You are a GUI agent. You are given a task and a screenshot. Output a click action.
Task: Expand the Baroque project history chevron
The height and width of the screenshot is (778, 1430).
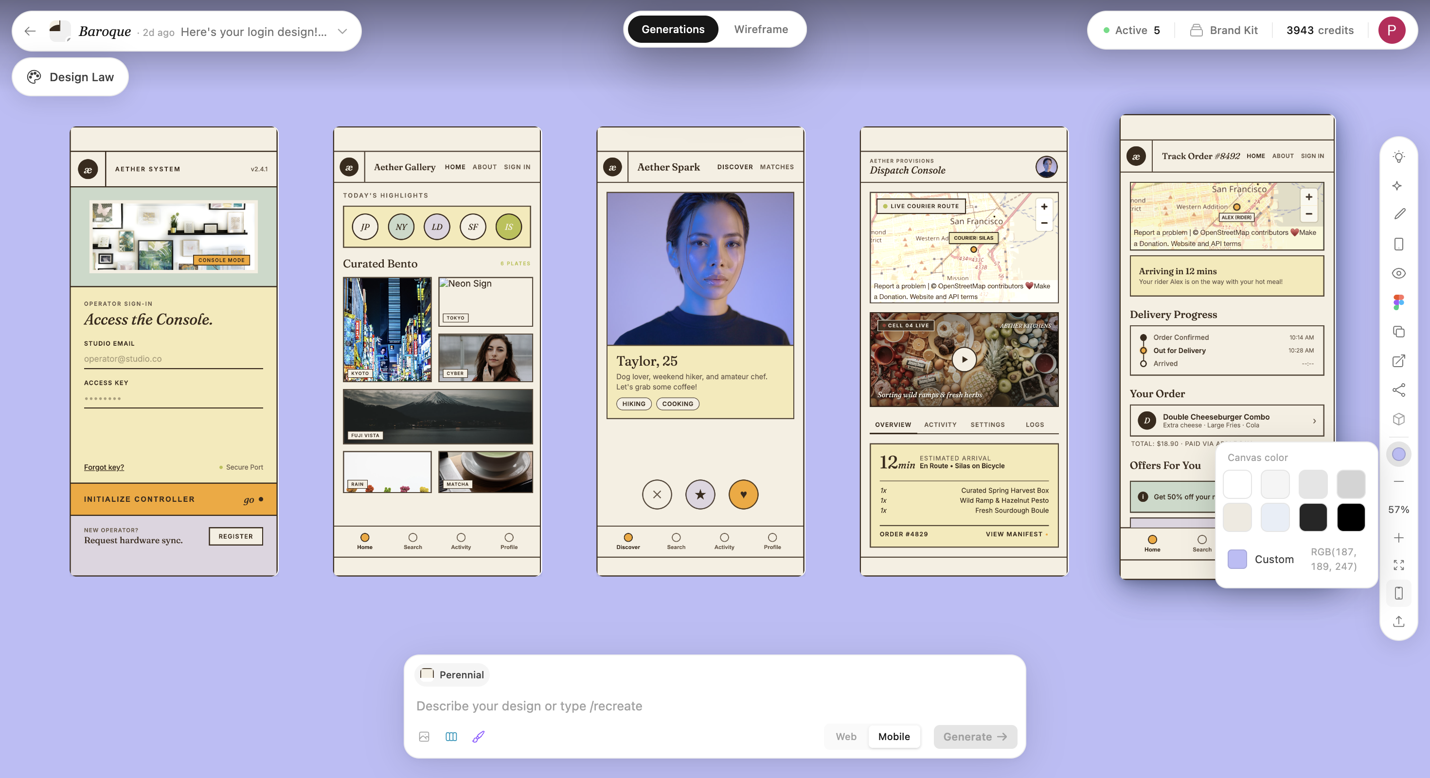coord(342,31)
